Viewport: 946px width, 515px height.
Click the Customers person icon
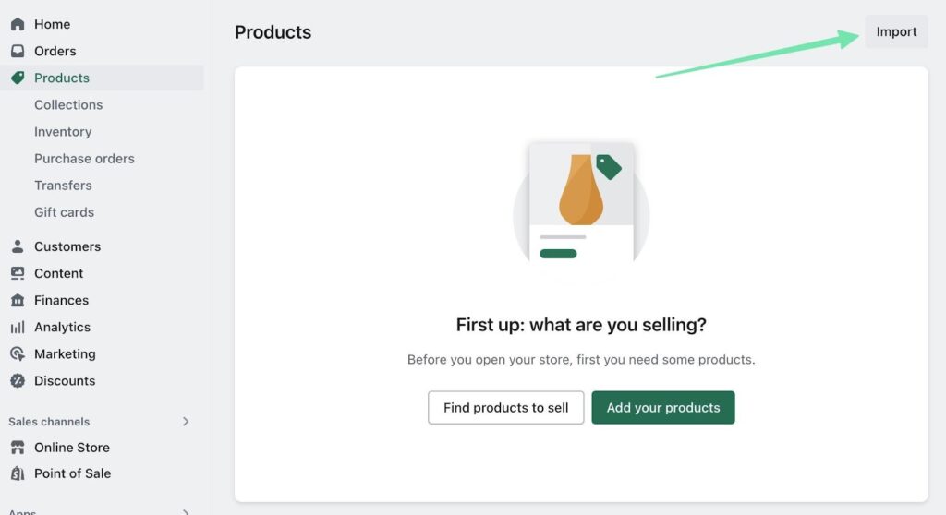click(x=18, y=246)
